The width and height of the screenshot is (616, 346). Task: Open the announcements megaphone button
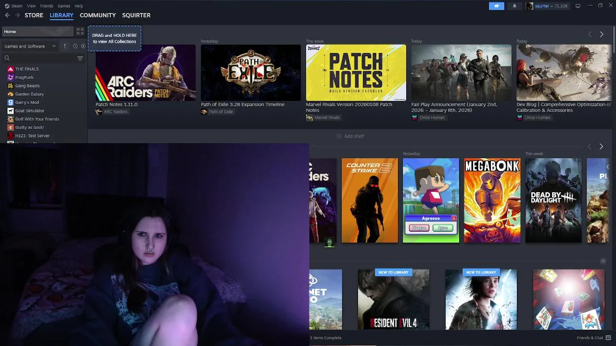click(x=496, y=6)
